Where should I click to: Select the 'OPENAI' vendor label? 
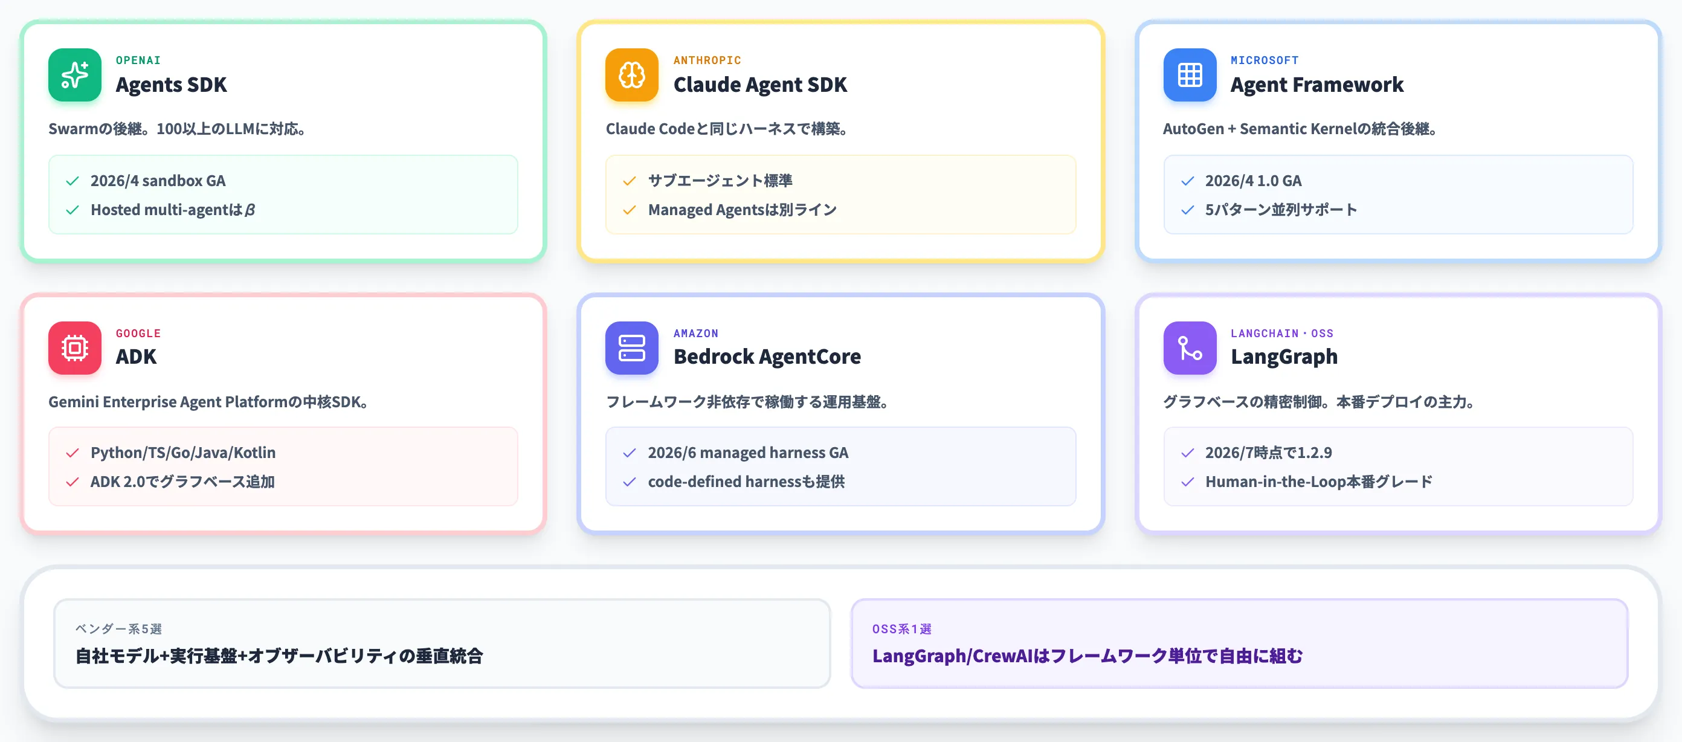(x=138, y=60)
